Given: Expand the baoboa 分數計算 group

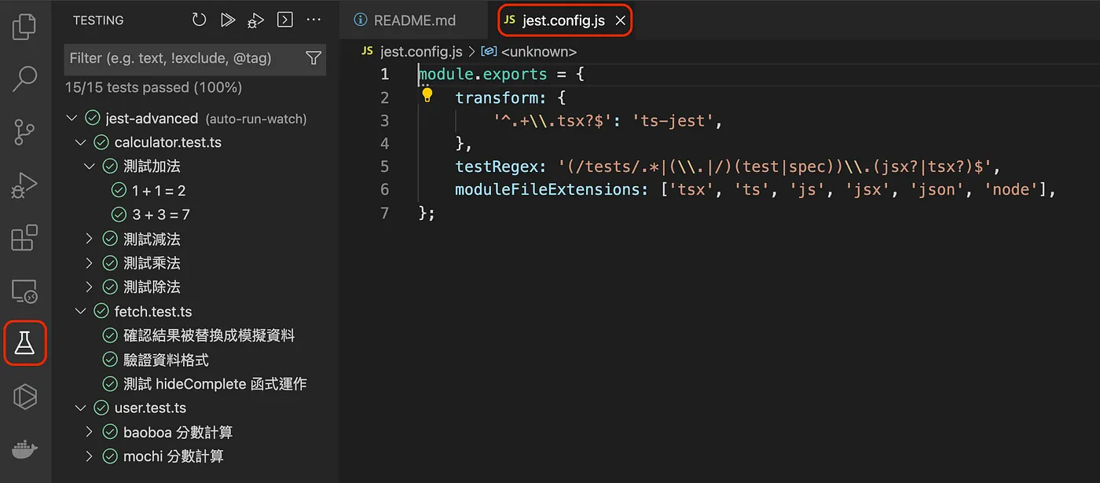Looking at the screenshot, I should pyautogui.click(x=90, y=433).
